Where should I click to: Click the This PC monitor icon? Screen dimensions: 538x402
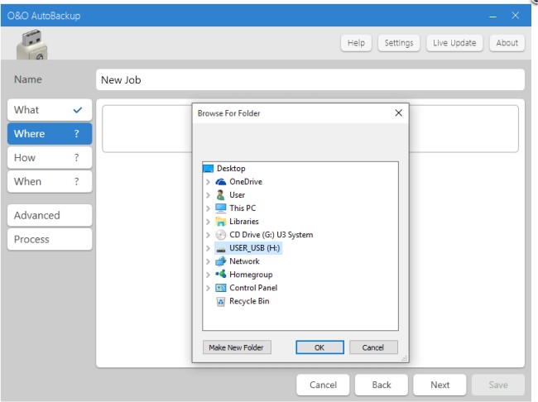[x=221, y=208]
